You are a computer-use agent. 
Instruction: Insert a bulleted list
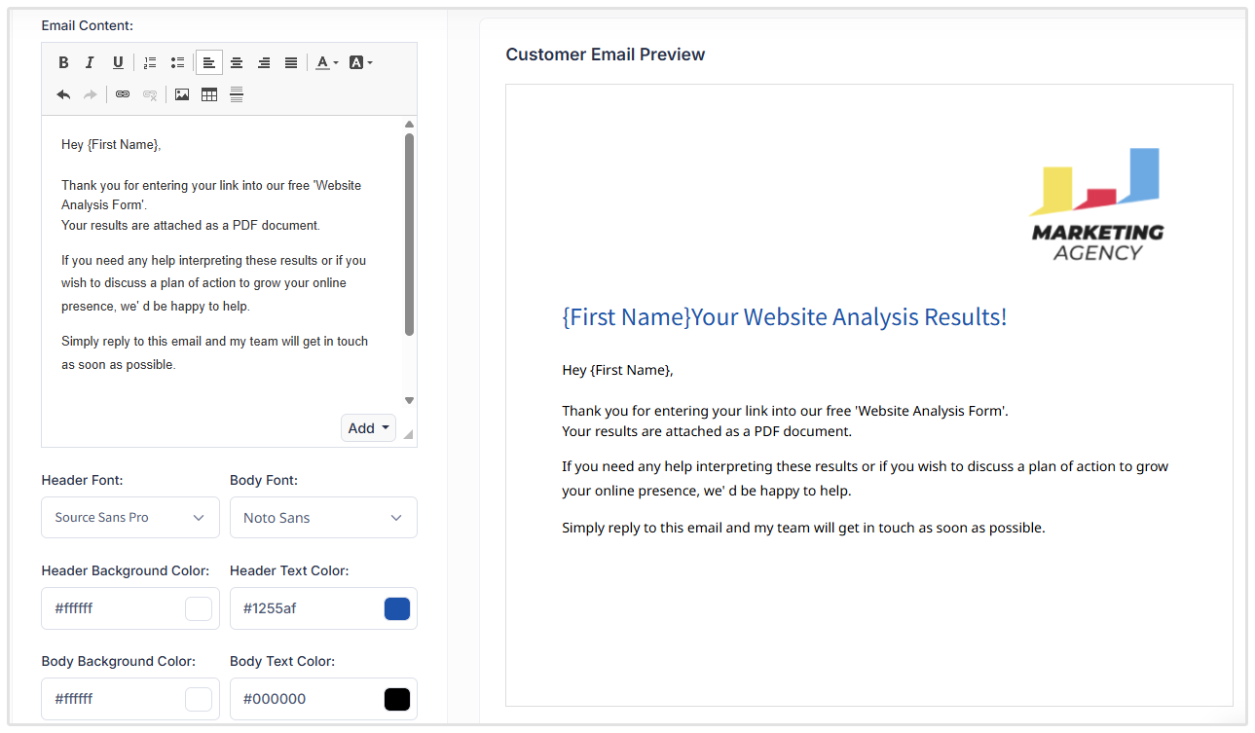177,62
